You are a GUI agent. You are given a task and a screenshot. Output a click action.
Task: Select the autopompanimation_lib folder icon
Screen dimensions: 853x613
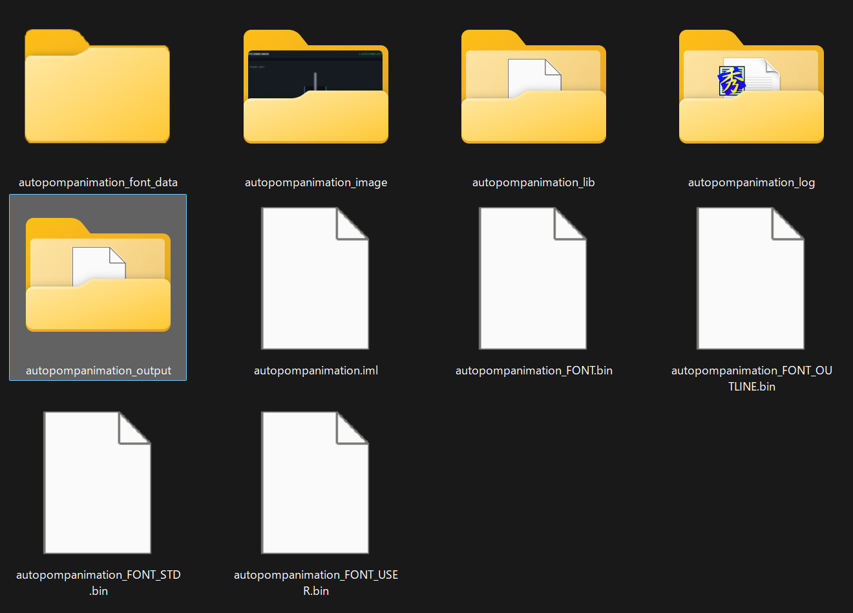tap(534, 86)
